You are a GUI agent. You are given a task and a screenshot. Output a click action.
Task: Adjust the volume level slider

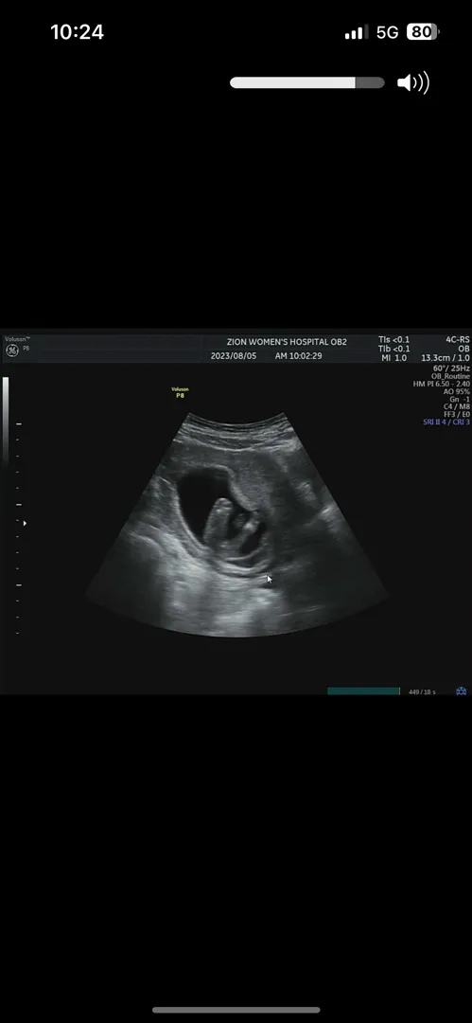point(307,82)
